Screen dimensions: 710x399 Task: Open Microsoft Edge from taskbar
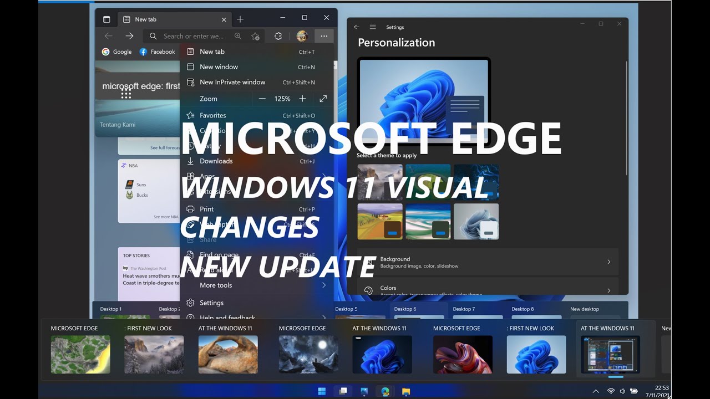385,392
